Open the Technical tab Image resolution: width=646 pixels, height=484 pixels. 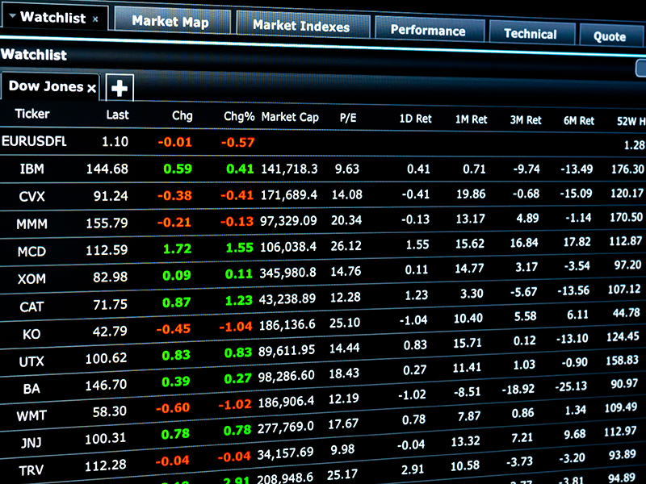[531, 33]
